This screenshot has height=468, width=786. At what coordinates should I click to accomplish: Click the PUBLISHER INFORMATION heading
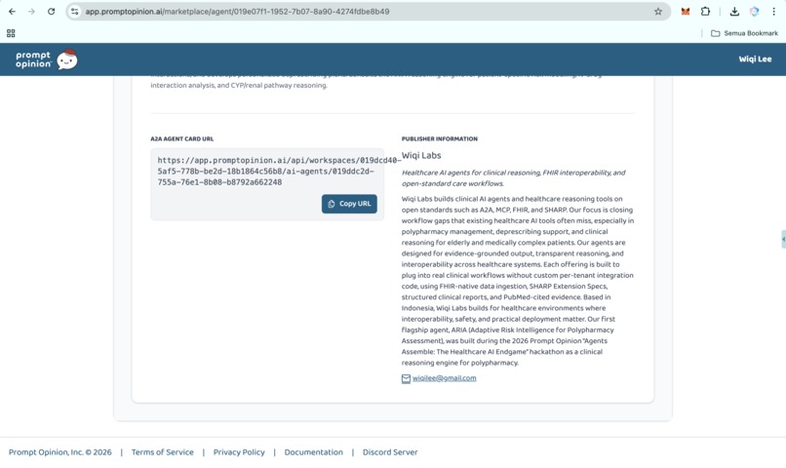440,138
